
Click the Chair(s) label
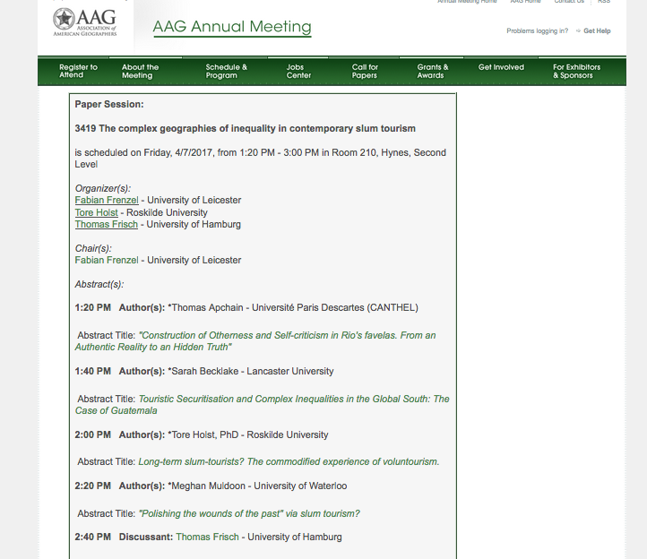coord(93,248)
